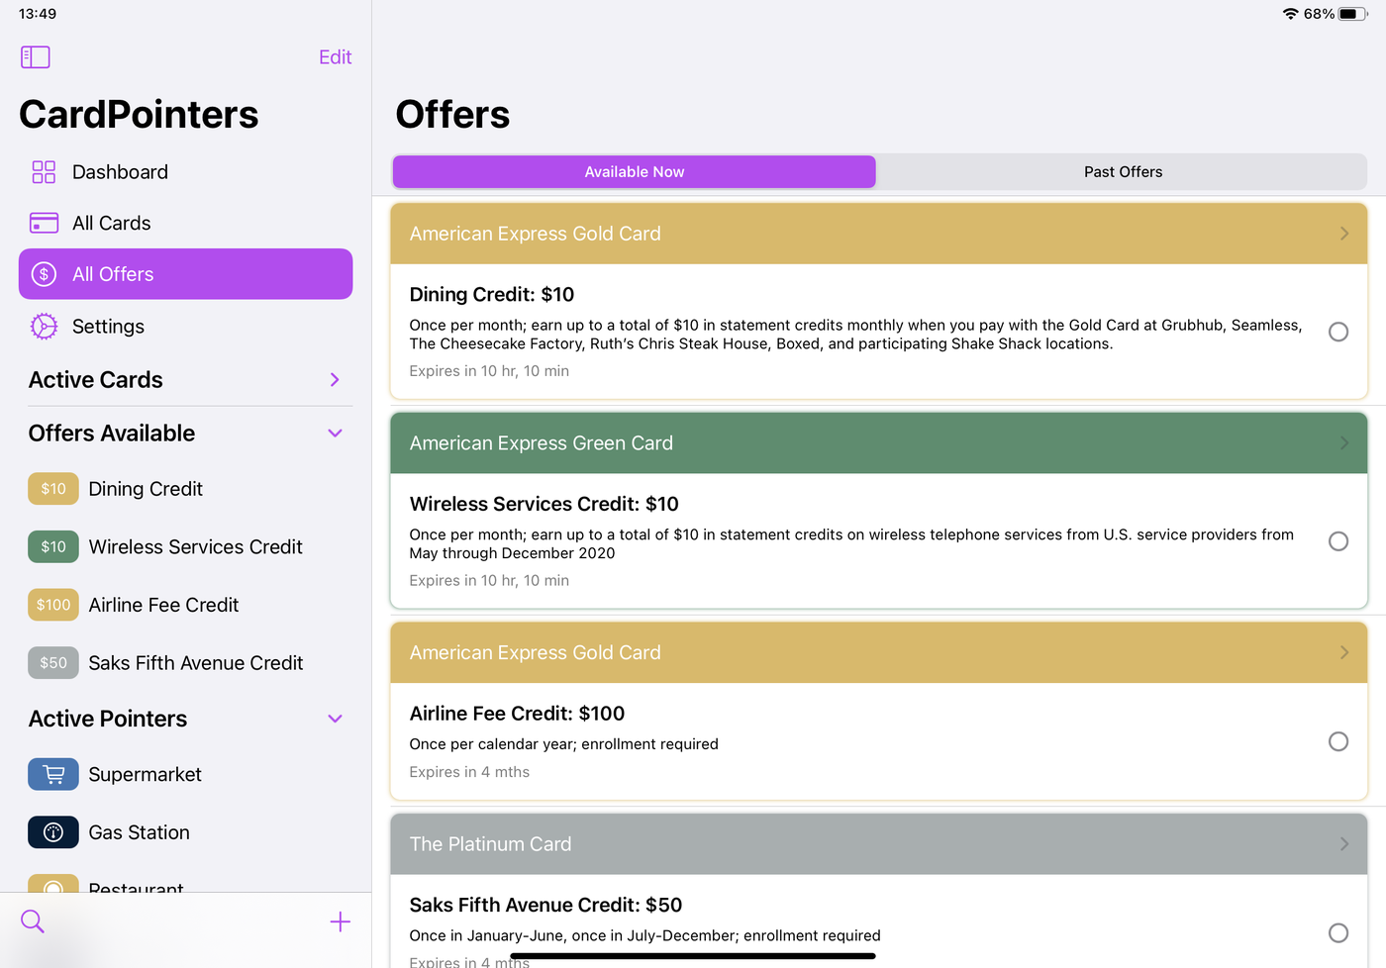Add new item with plus icon
This screenshot has width=1386, height=968.
point(340,921)
